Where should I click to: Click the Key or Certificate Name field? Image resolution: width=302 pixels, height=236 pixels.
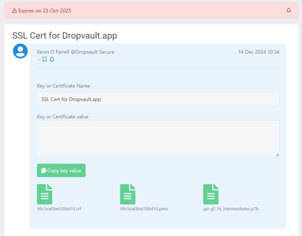(x=158, y=99)
